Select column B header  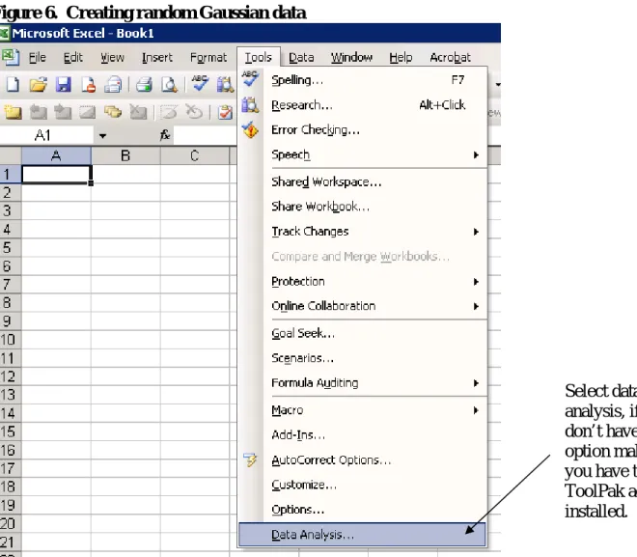125,155
